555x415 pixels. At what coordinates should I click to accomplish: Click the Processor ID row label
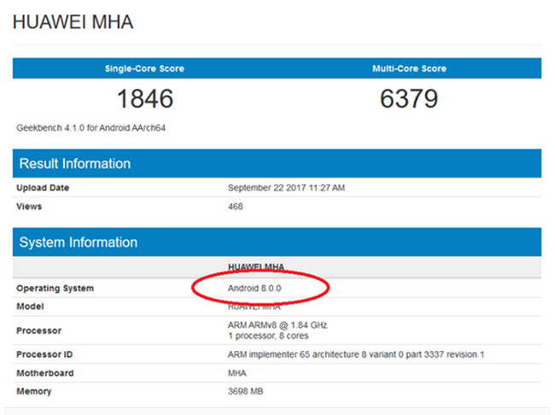pos(46,354)
